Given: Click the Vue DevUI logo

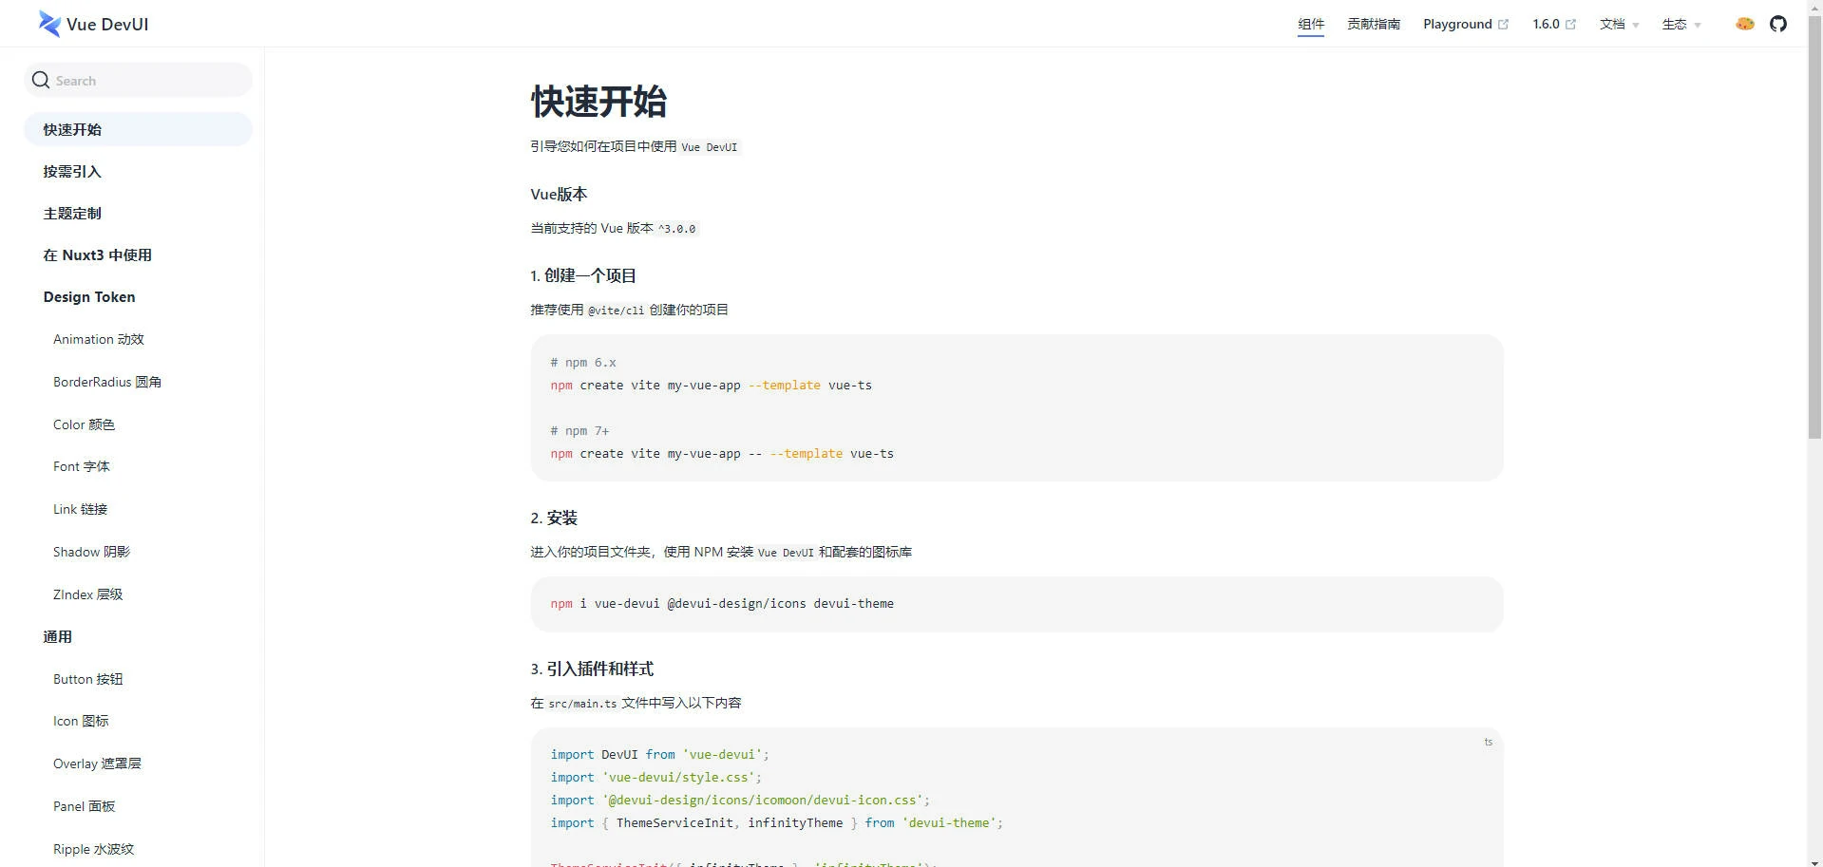Looking at the screenshot, I should [92, 24].
